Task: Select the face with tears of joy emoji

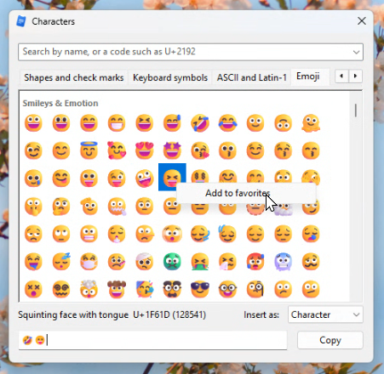Action: coord(228,123)
